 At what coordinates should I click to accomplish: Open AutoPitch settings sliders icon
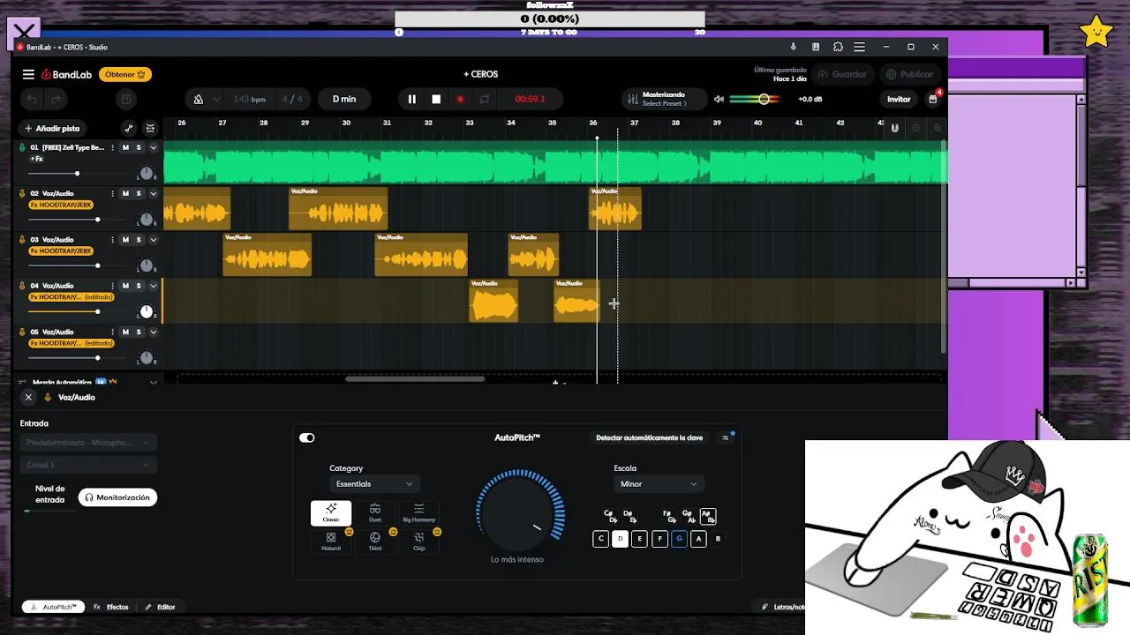click(726, 437)
